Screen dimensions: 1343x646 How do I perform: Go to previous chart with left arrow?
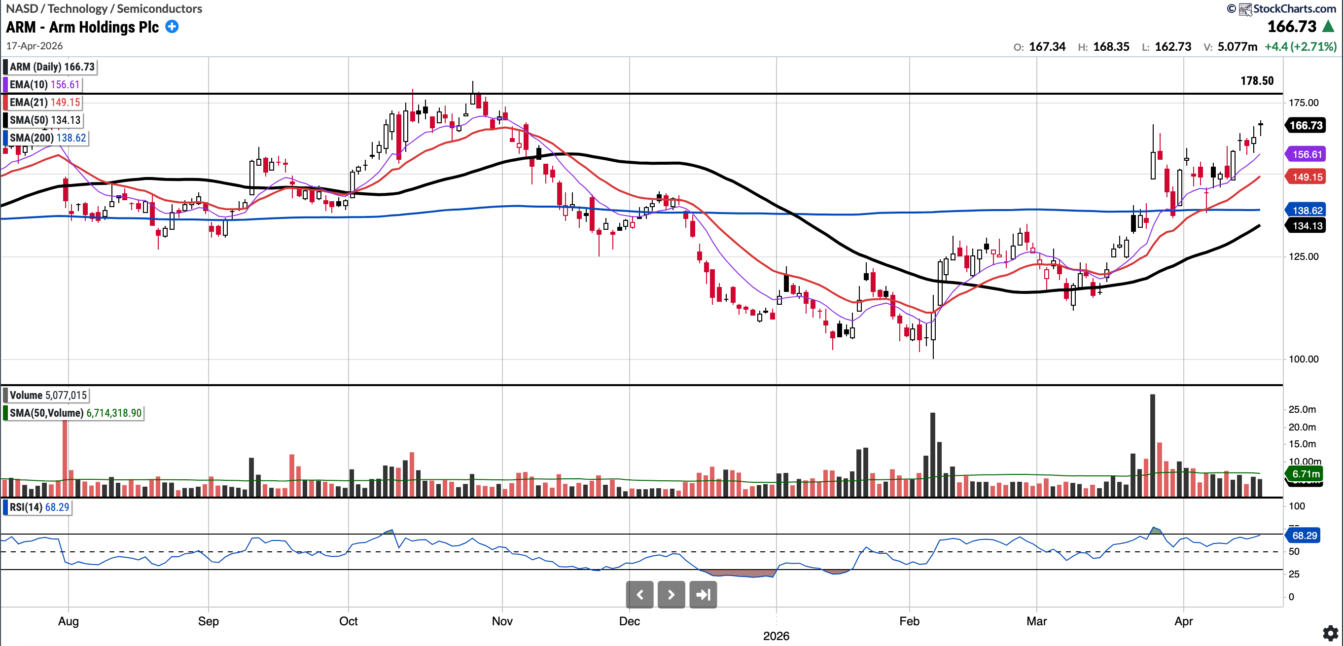pyautogui.click(x=639, y=594)
